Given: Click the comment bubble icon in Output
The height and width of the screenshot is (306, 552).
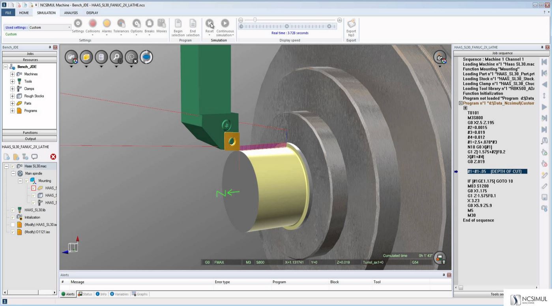Looking at the screenshot, I should [x=35, y=157].
